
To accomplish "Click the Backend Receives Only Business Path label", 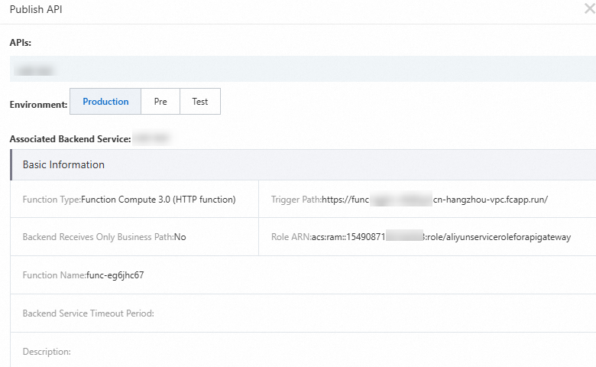I will [98, 237].
